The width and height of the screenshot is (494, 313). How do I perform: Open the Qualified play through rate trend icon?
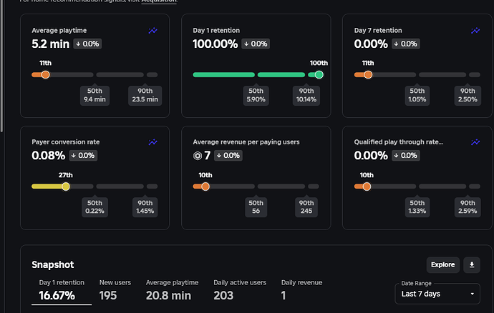pos(475,142)
